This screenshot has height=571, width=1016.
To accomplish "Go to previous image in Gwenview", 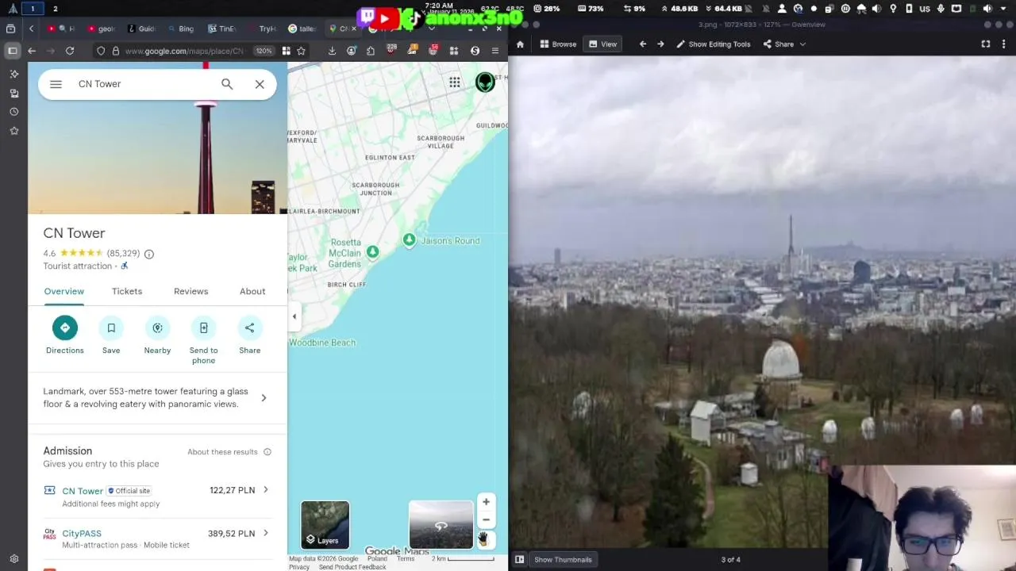I will 643,44.
